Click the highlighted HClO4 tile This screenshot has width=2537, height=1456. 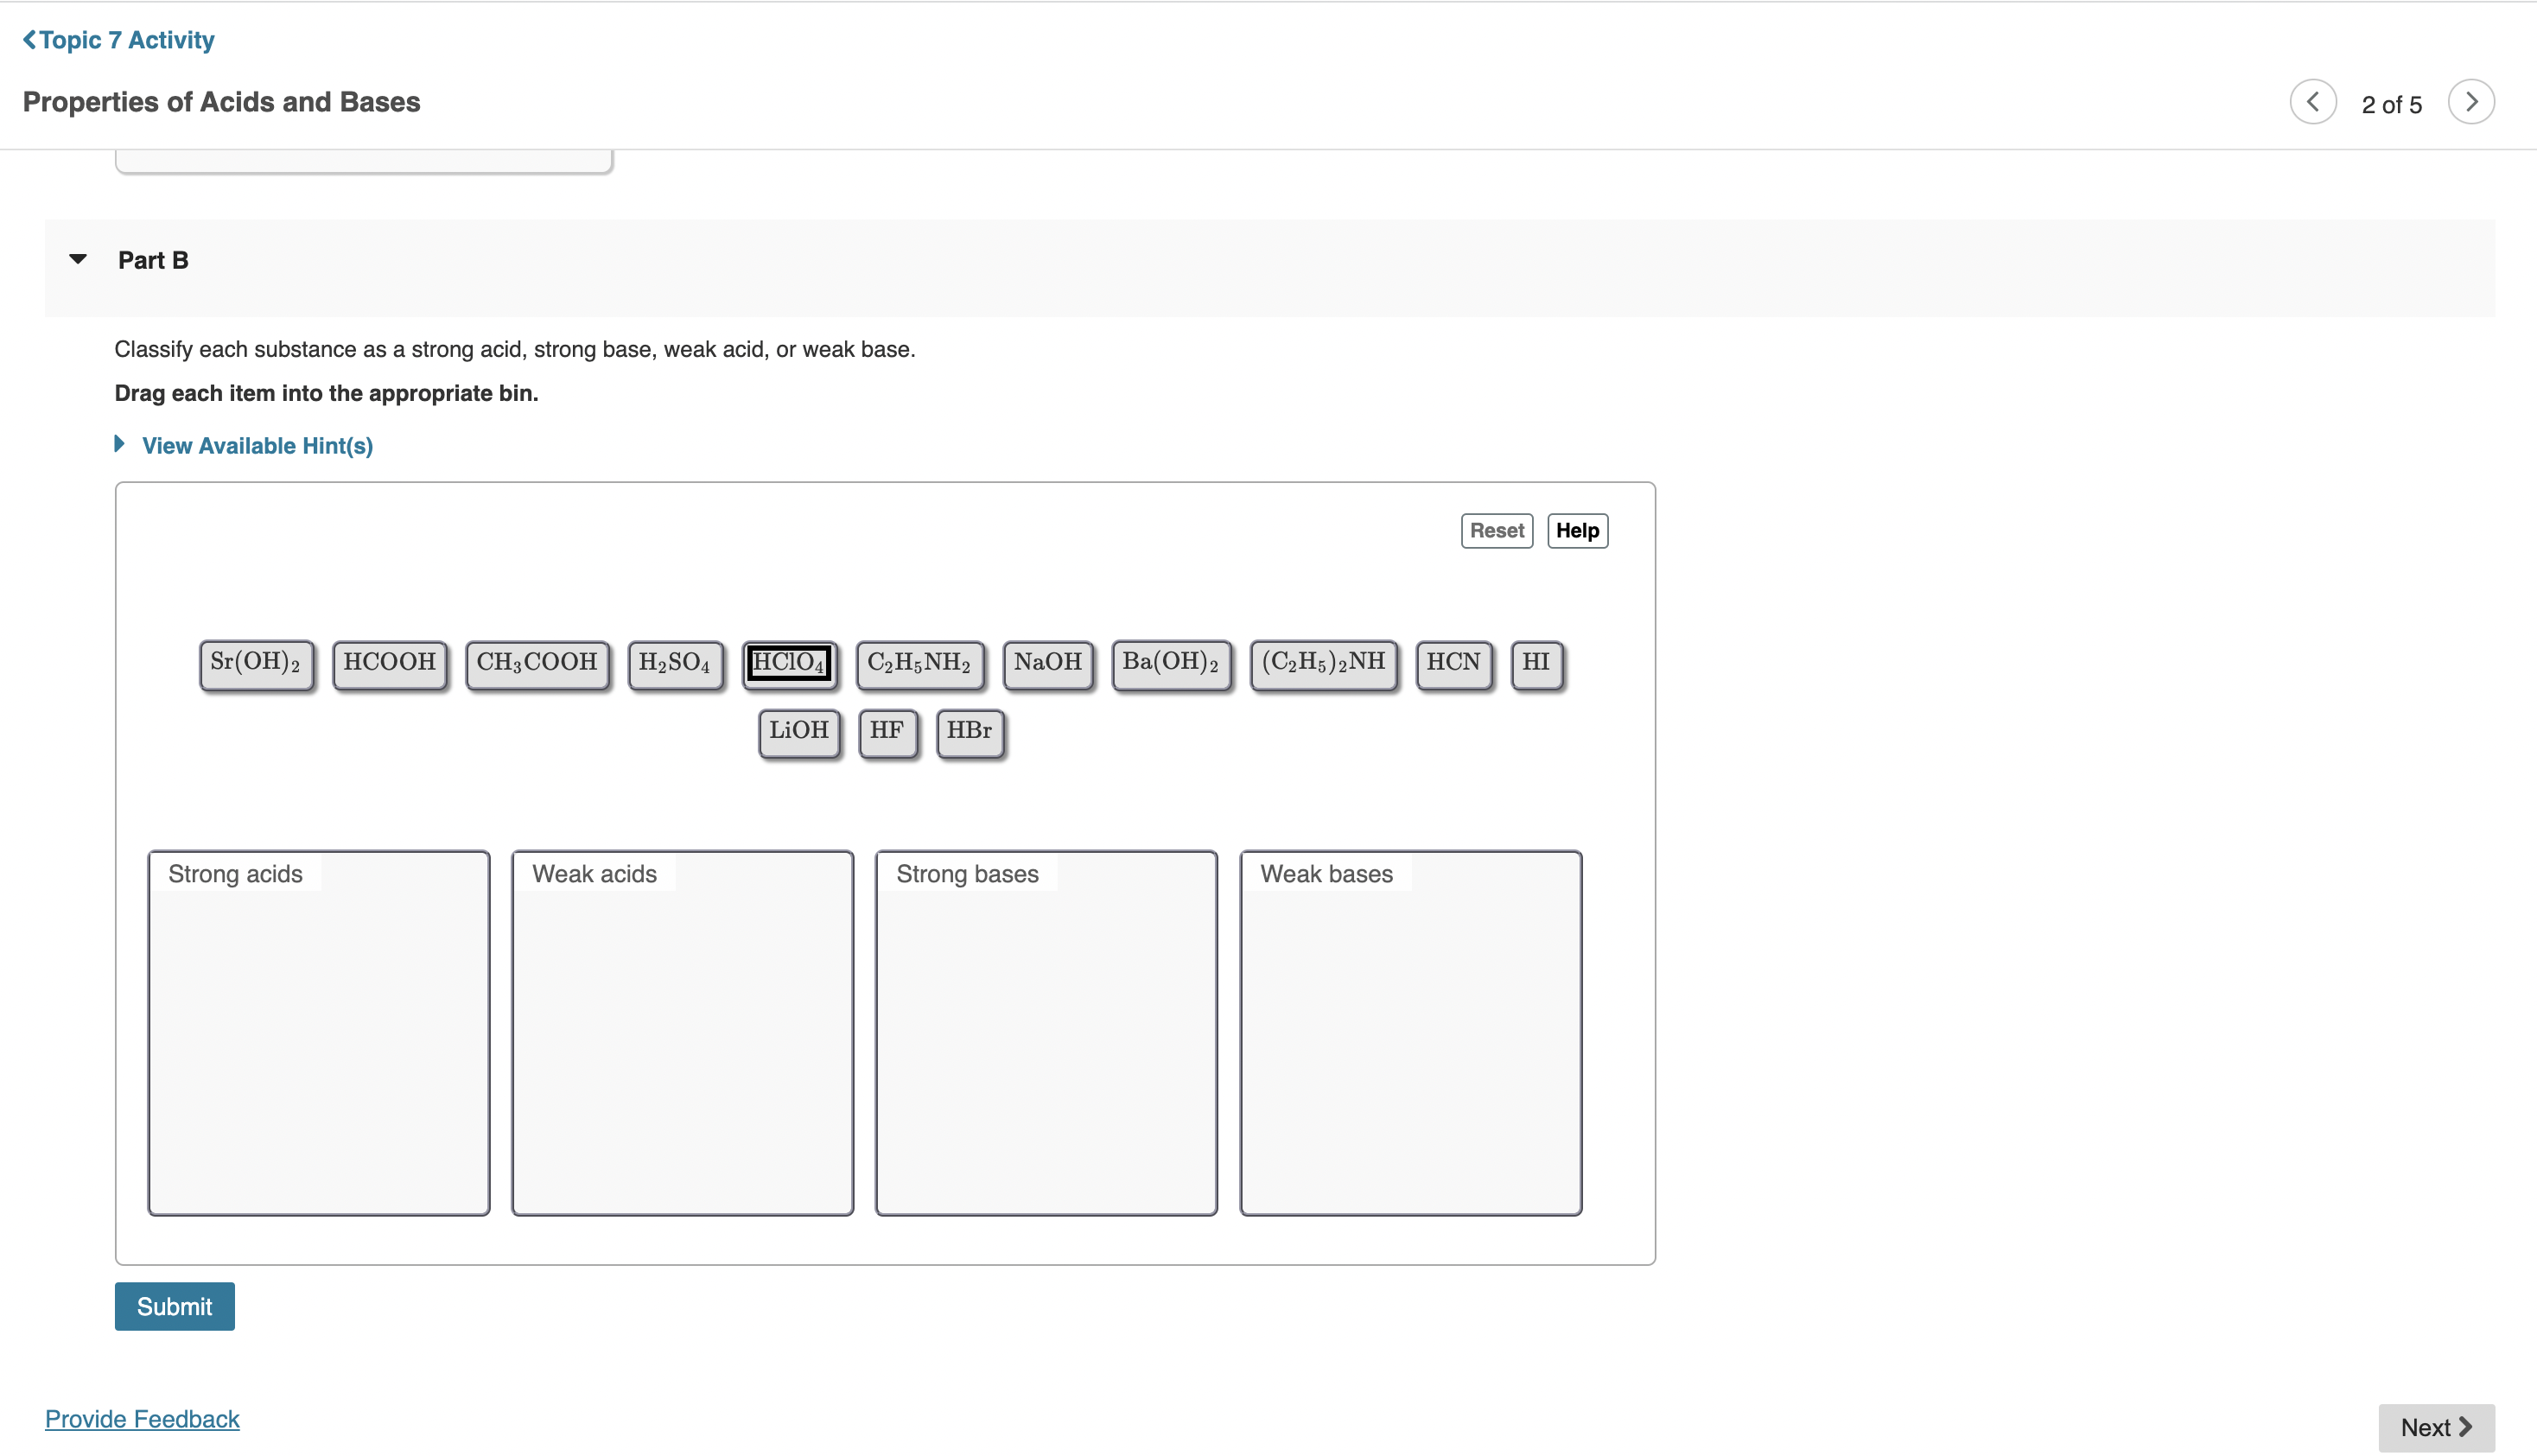tap(789, 663)
